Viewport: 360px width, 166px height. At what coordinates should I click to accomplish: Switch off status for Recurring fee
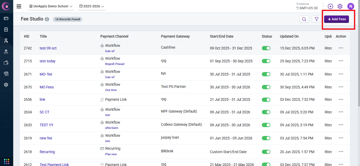pos(266,152)
